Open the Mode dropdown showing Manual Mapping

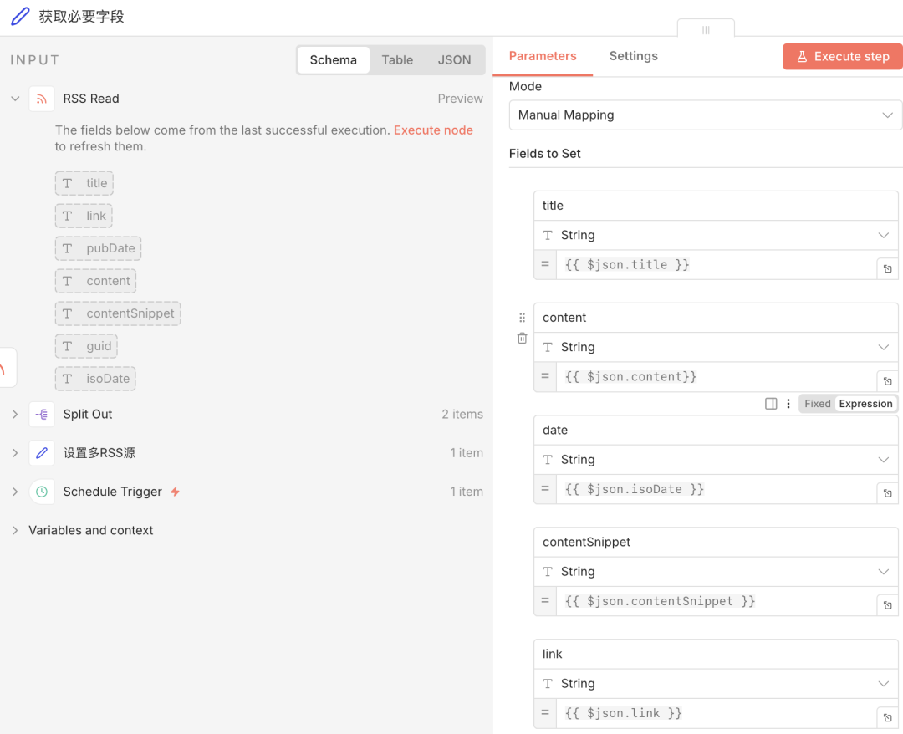tap(705, 115)
